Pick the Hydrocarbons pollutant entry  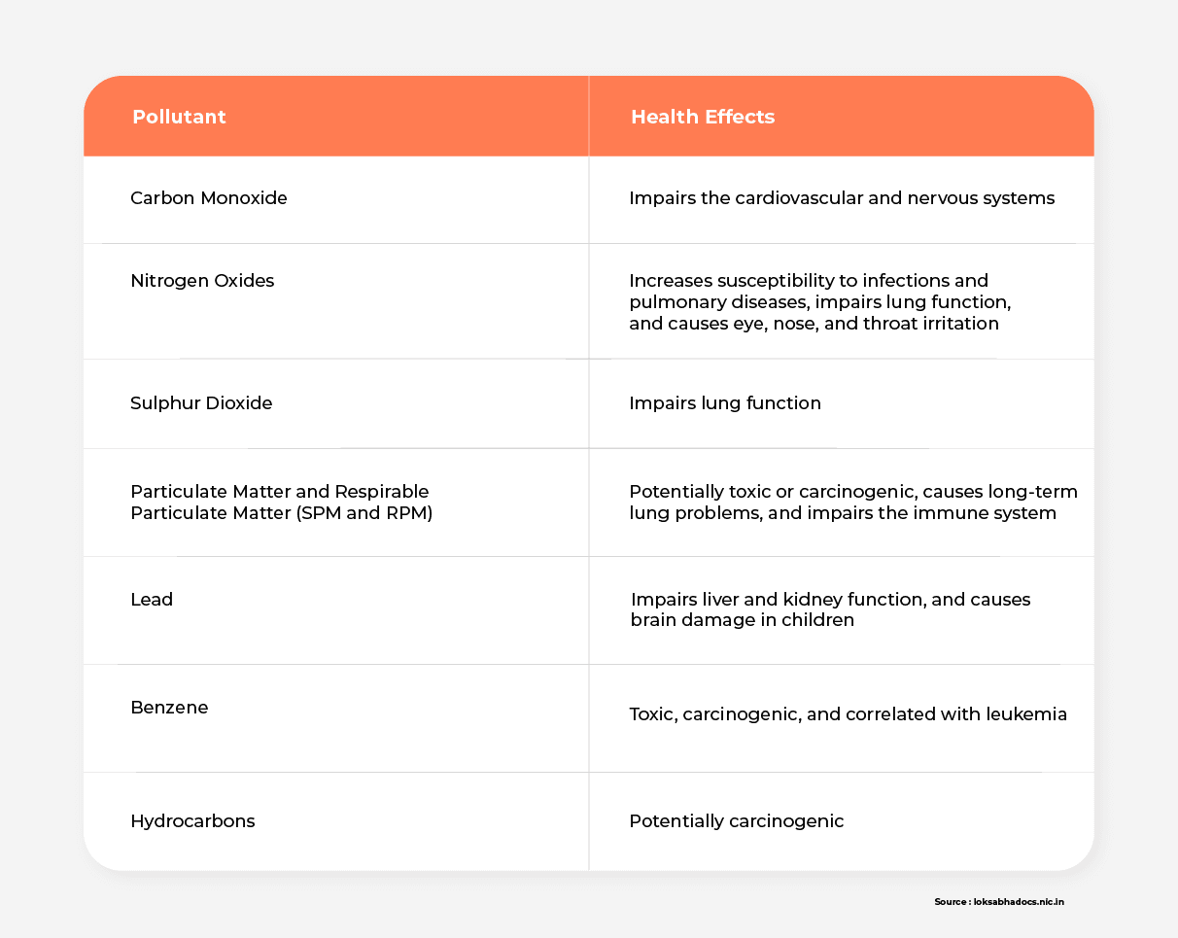(192, 821)
